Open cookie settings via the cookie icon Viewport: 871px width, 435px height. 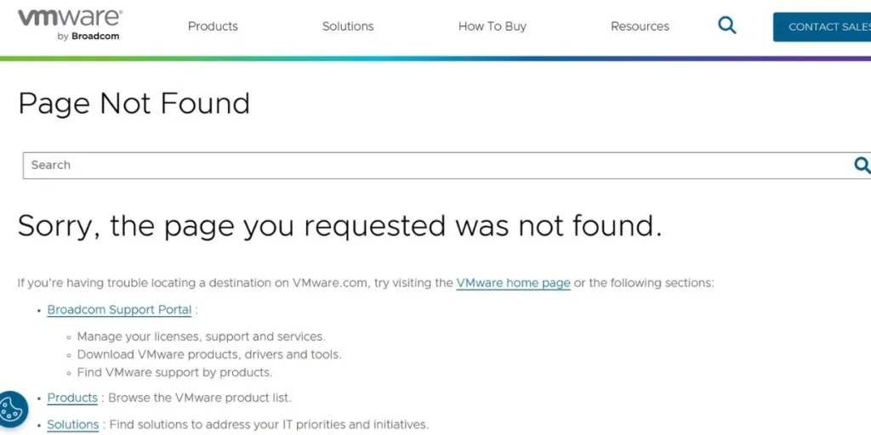(x=12, y=410)
